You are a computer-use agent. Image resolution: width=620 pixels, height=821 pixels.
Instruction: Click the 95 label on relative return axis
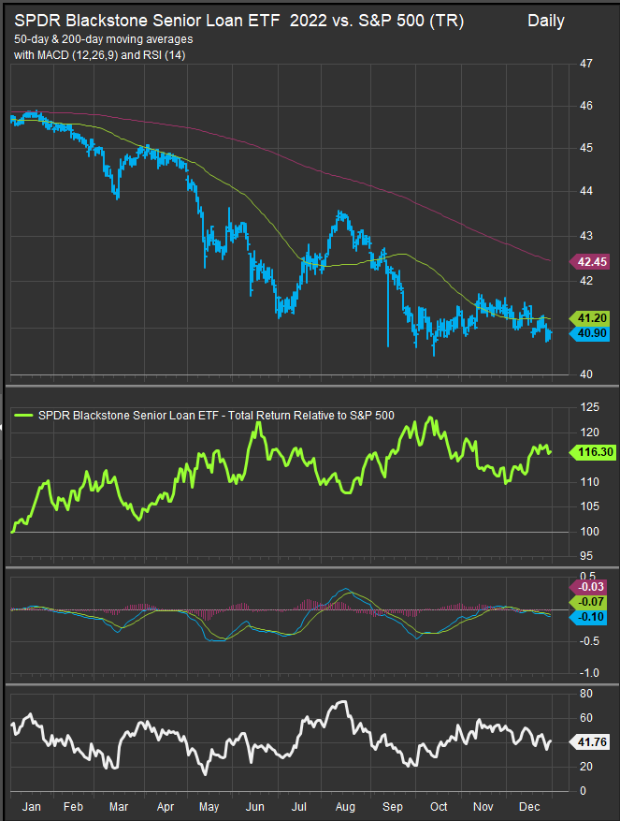(x=586, y=556)
